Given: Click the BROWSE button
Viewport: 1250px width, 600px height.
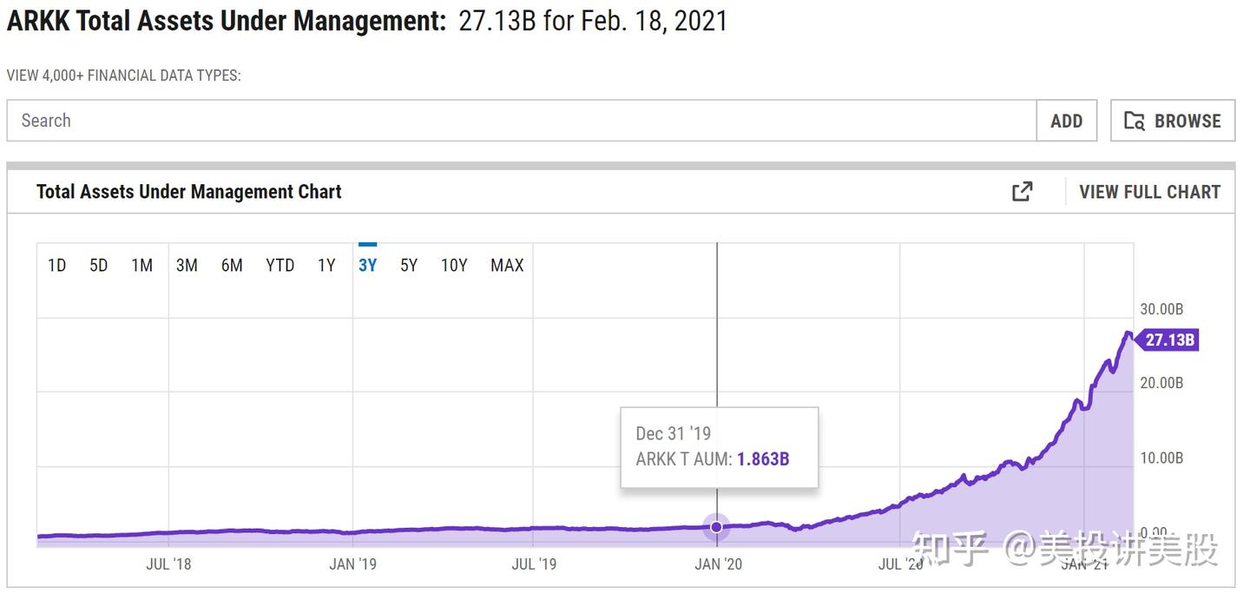Looking at the screenshot, I should pyautogui.click(x=1173, y=121).
